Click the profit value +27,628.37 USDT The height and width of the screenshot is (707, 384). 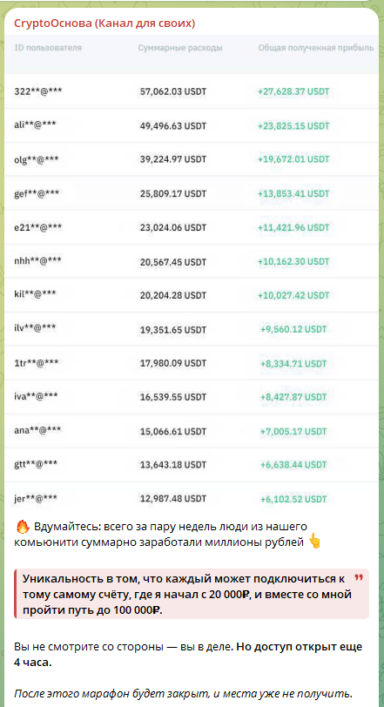(x=293, y=91)
